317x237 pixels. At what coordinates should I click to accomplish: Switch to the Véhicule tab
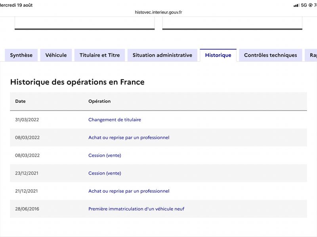coord(56,55)
